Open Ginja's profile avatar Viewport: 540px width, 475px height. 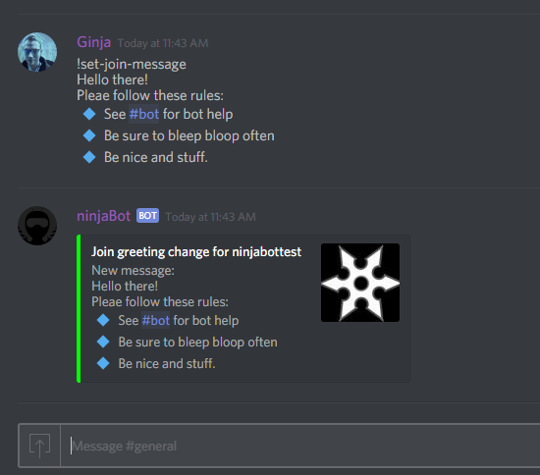click(x=37, y=52)
